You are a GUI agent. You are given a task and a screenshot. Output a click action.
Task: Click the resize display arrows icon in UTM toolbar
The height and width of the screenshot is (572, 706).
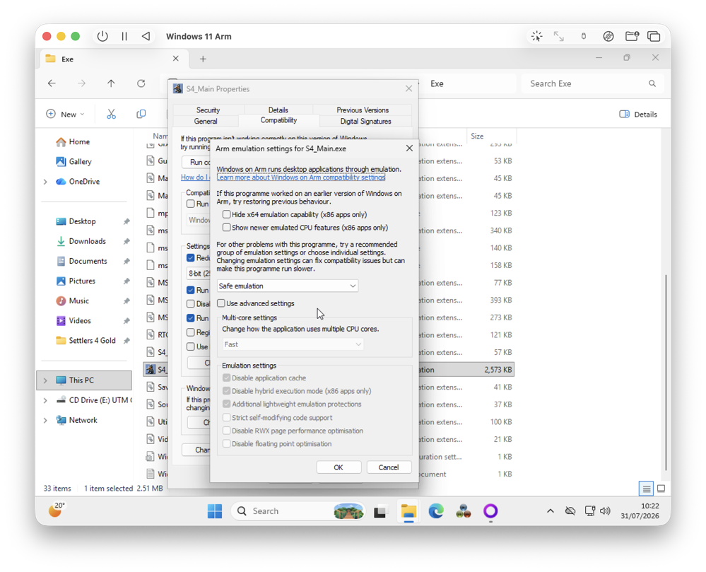pos(559,37)
